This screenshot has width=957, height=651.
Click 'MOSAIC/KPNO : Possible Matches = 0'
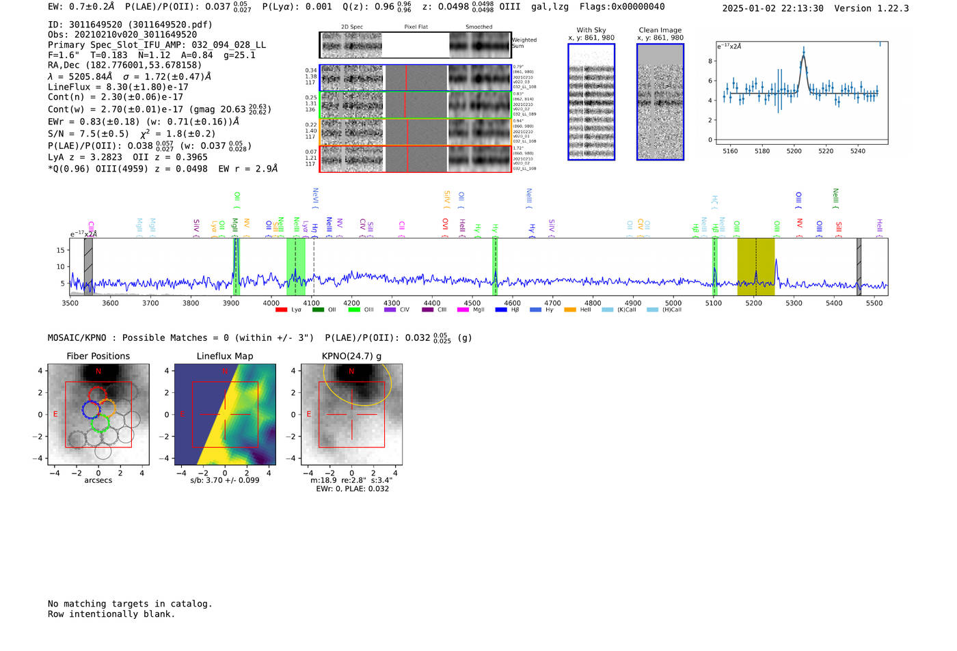click(x=137, y=337)
